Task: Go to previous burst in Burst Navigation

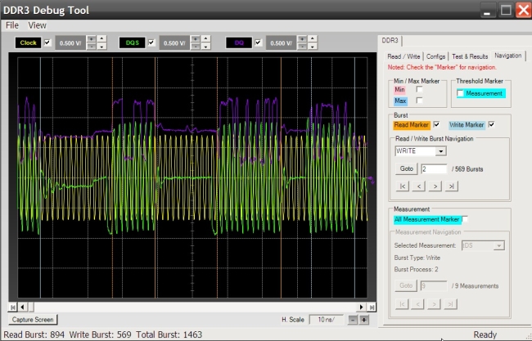Action: click(x=419, y=186)
